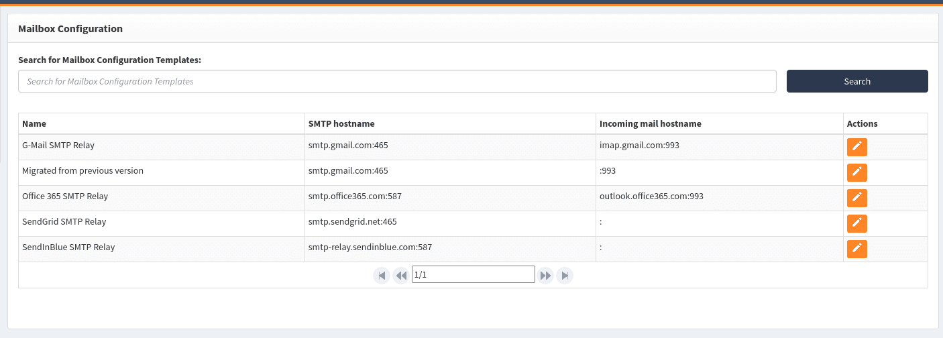Edit the G-Mail SMTP Relay template
943x338 pixels.
click(x=856, y=147)
